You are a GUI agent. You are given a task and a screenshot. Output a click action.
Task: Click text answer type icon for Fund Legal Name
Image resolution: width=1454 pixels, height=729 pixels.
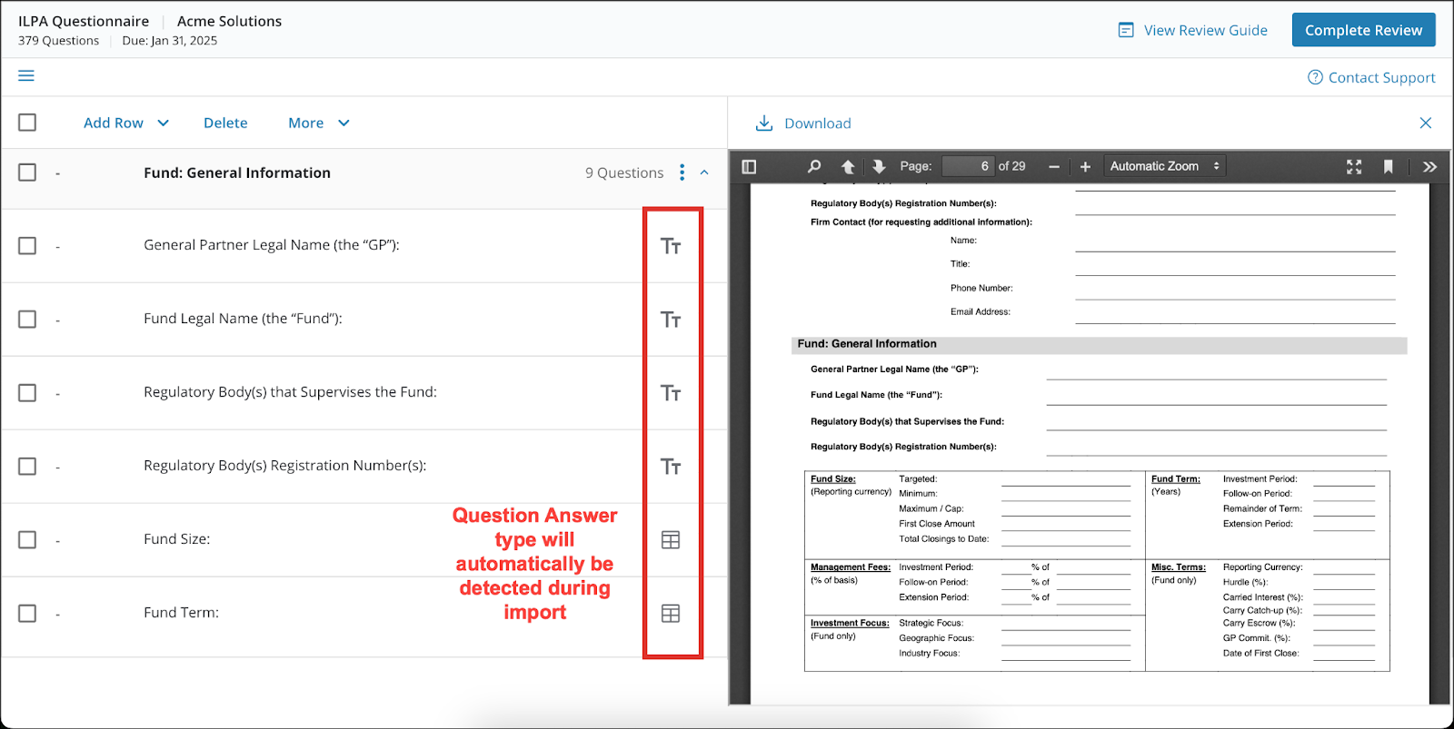671,320
